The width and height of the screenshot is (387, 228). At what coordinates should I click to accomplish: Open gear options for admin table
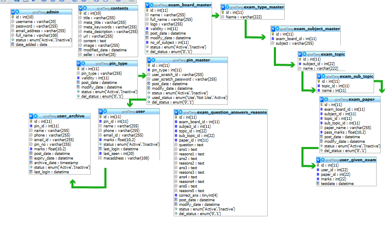tap(17, 13)
